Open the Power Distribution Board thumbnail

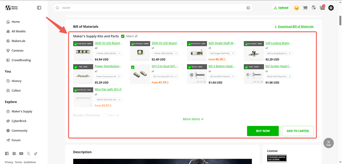83,74
